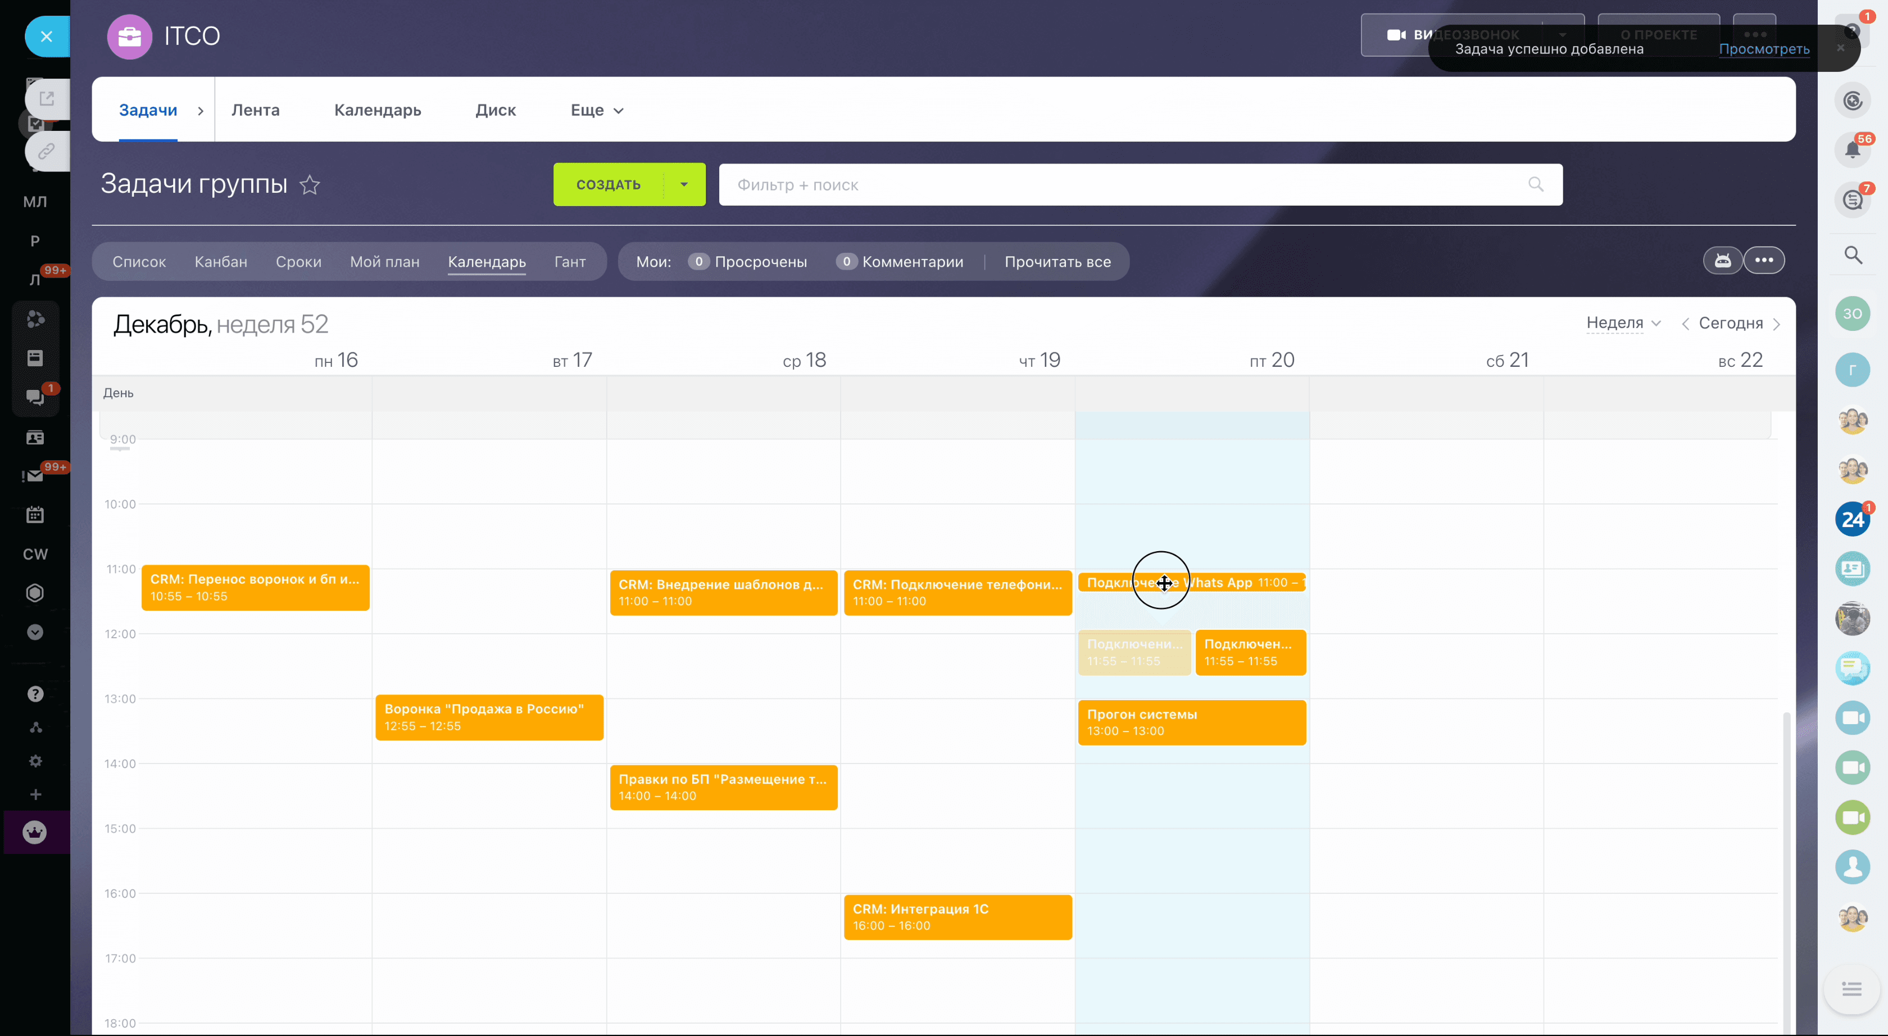Screen dimensions: 1888x1036
Task: Open the CRM: Внедрение шаблонов task
Action: [x=723, y=593]
